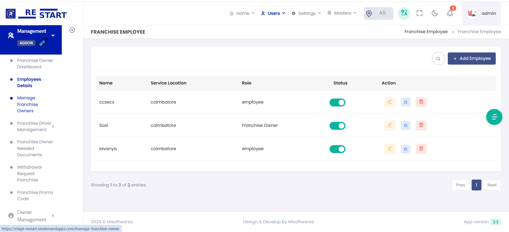The height and width of the screenshot is (232, 509).
Task: Expand the Settings dropdown
Action: (x=306, y=13)
